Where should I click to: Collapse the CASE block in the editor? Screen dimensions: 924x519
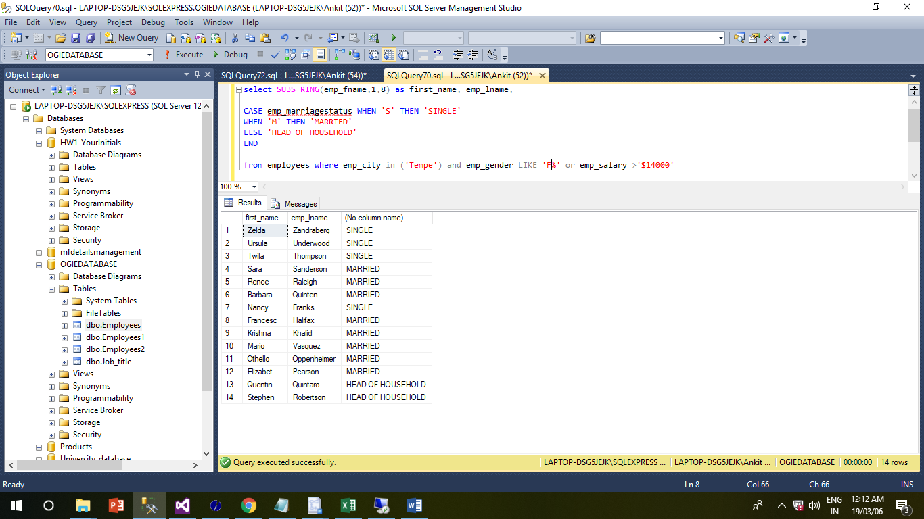coord(238,89)
